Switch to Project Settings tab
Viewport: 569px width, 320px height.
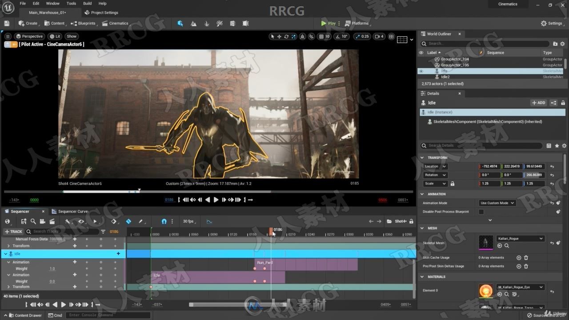101,12
